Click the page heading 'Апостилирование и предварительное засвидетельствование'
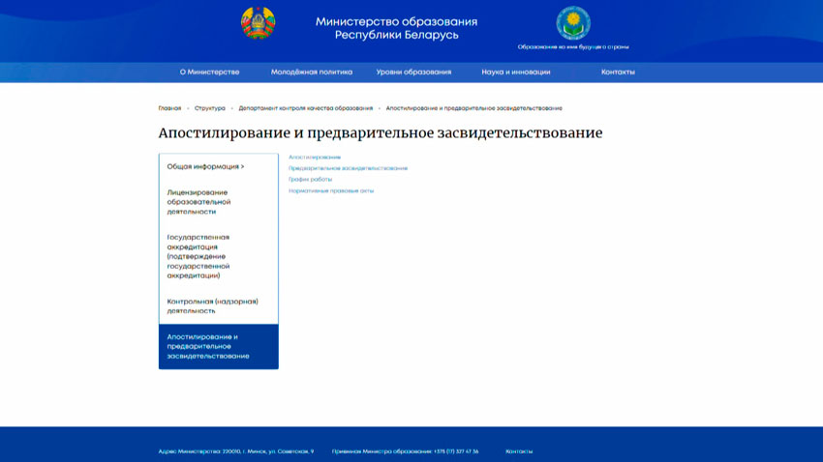This screenshot has width=823, height=462. pyautogui.click(x=381, y=133)
